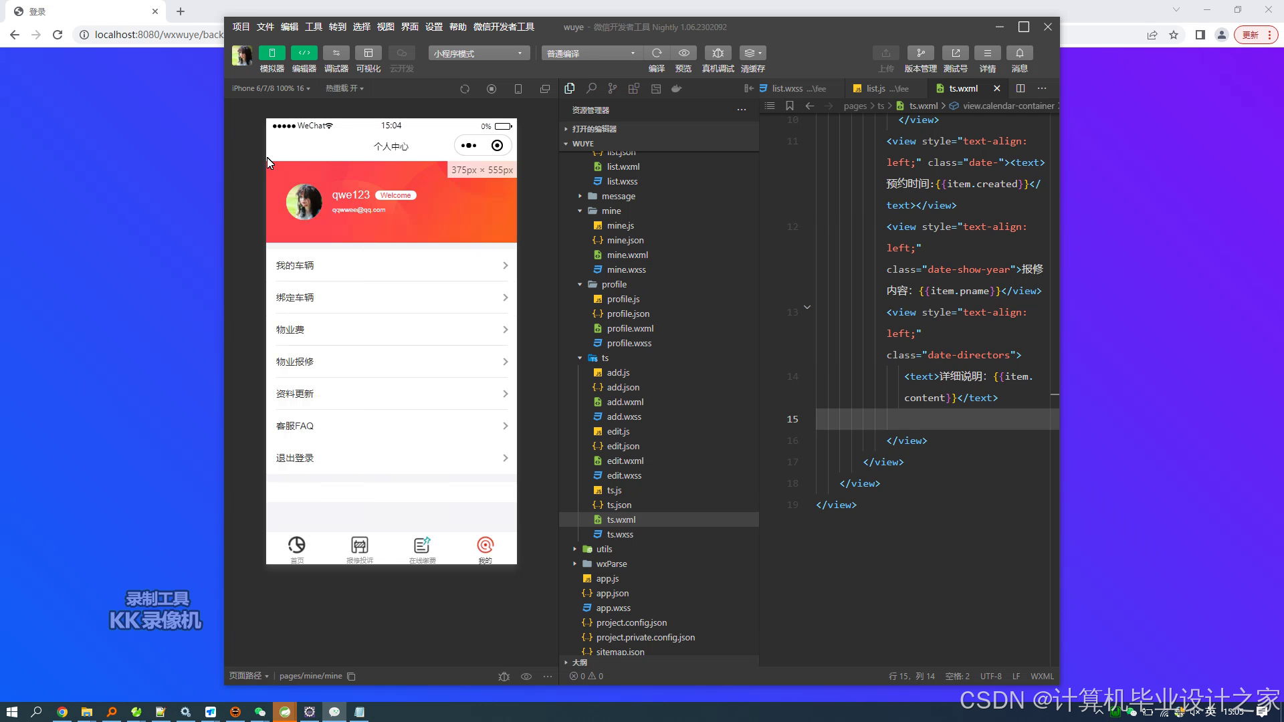This screenshot has width=1284, height=722.
Task: Open the mini program mode dropdown
Action: pyautogui.click(x=479, y=53)
